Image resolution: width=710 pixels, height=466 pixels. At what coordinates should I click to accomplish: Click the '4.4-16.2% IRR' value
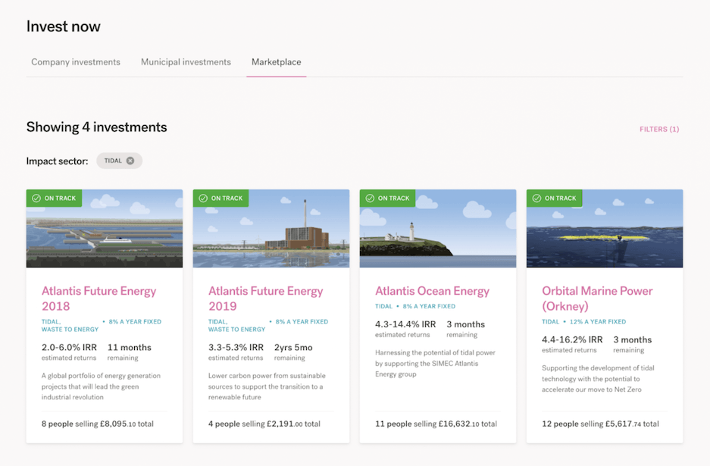click(572, 339)
